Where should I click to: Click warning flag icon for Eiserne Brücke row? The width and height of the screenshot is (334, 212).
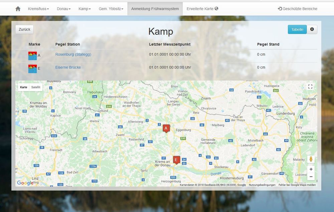pos(32,69)
